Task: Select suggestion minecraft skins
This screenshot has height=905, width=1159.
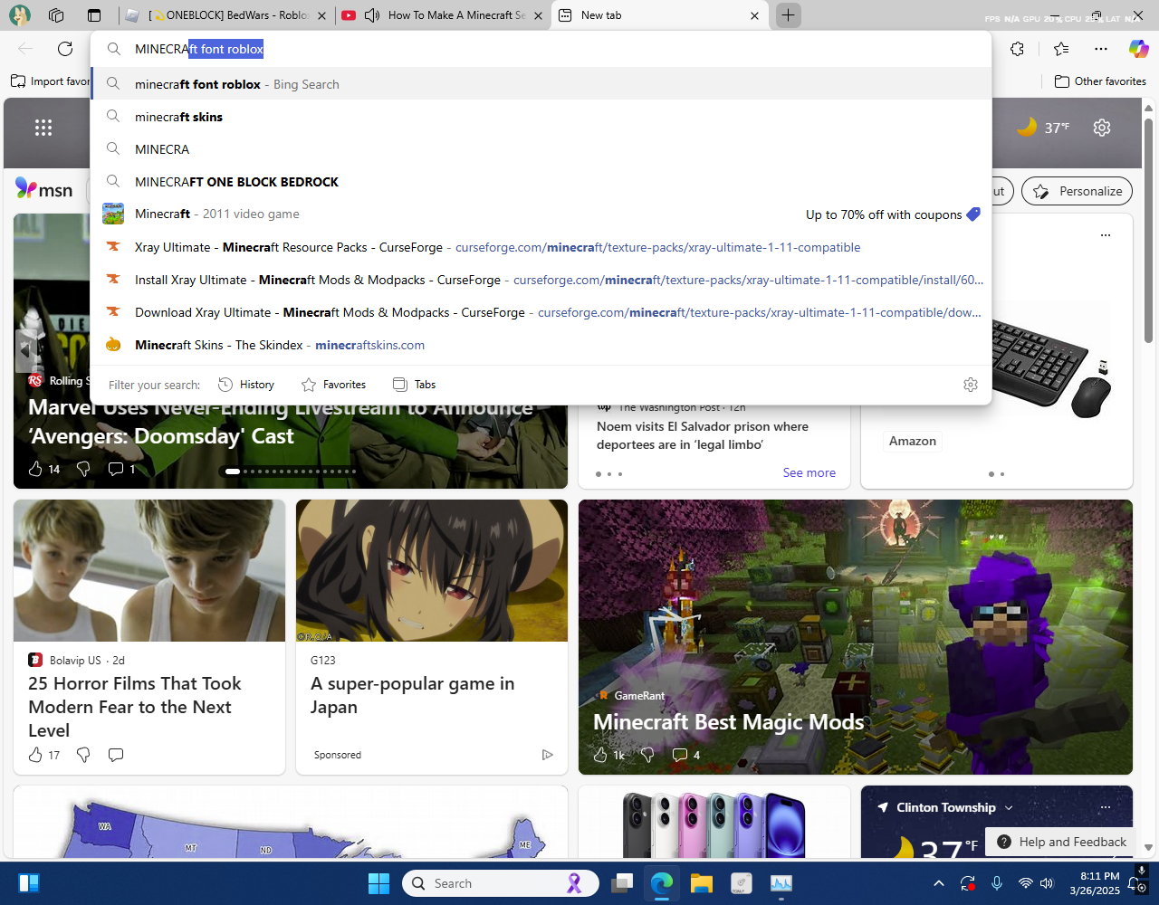Action: tap(541, 117)
